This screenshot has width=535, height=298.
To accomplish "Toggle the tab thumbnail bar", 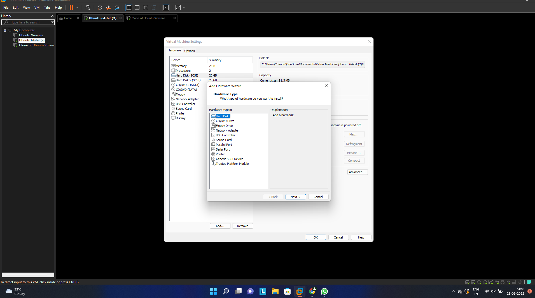I will coord(137,8).
